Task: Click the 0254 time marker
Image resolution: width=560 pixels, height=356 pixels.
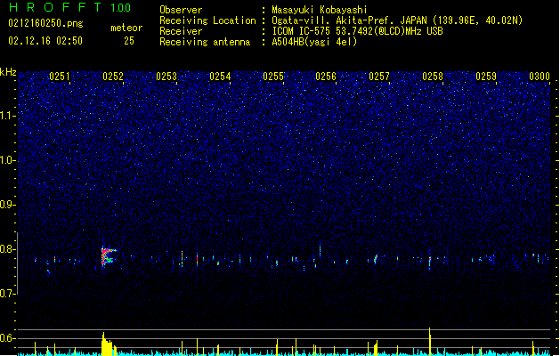Action: (220, 77)
